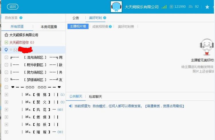Click the online users icon beside 92
The width and height of the screenshot is (215, 140).
point(191,7)
